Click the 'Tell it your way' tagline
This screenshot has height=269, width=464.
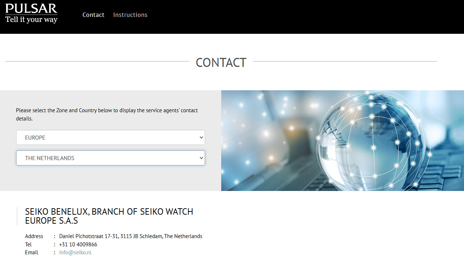click(31, 20)
